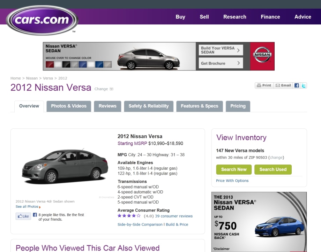
Task: Share page via the Email icon
Action: [283, 85]
